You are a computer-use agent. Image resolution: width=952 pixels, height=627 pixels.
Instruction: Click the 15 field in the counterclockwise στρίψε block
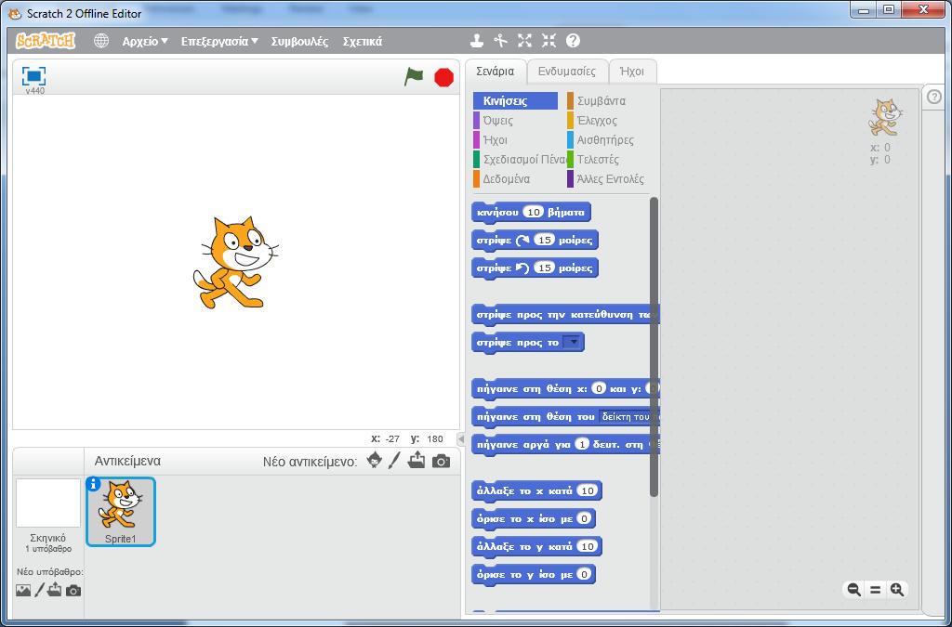point(545,268)
